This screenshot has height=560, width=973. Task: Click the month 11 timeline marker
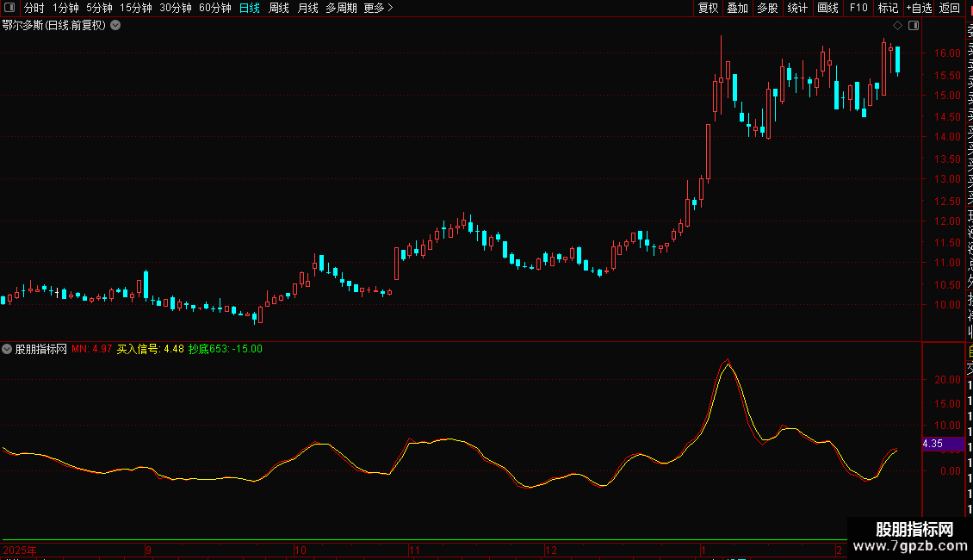414,550
